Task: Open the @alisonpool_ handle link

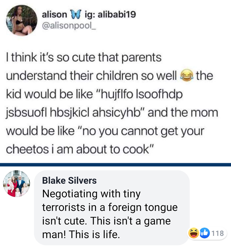Action: tap(69, 26)
